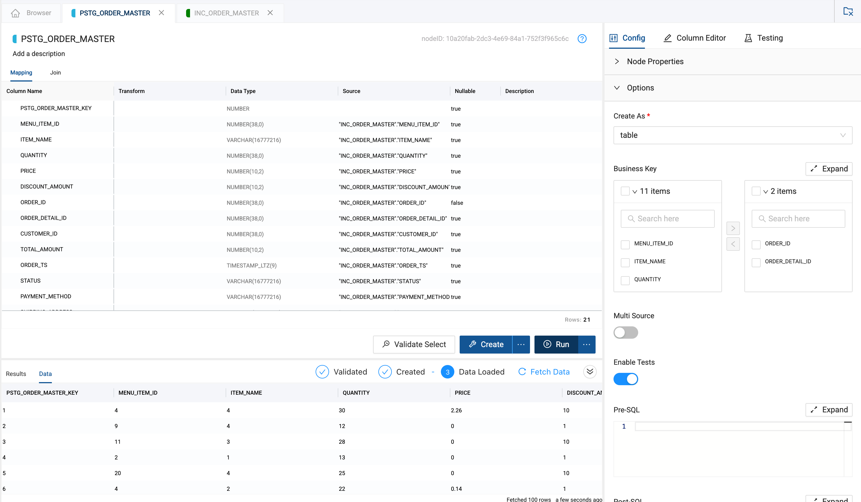Toggle the Multi Source switch on

625,332
